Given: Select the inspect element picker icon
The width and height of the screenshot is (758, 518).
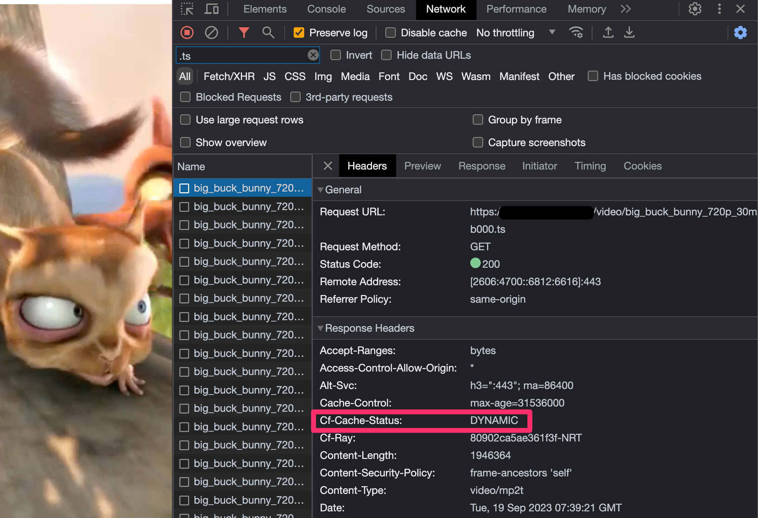Looking at the screenshot, I should [x=187, y=9].
